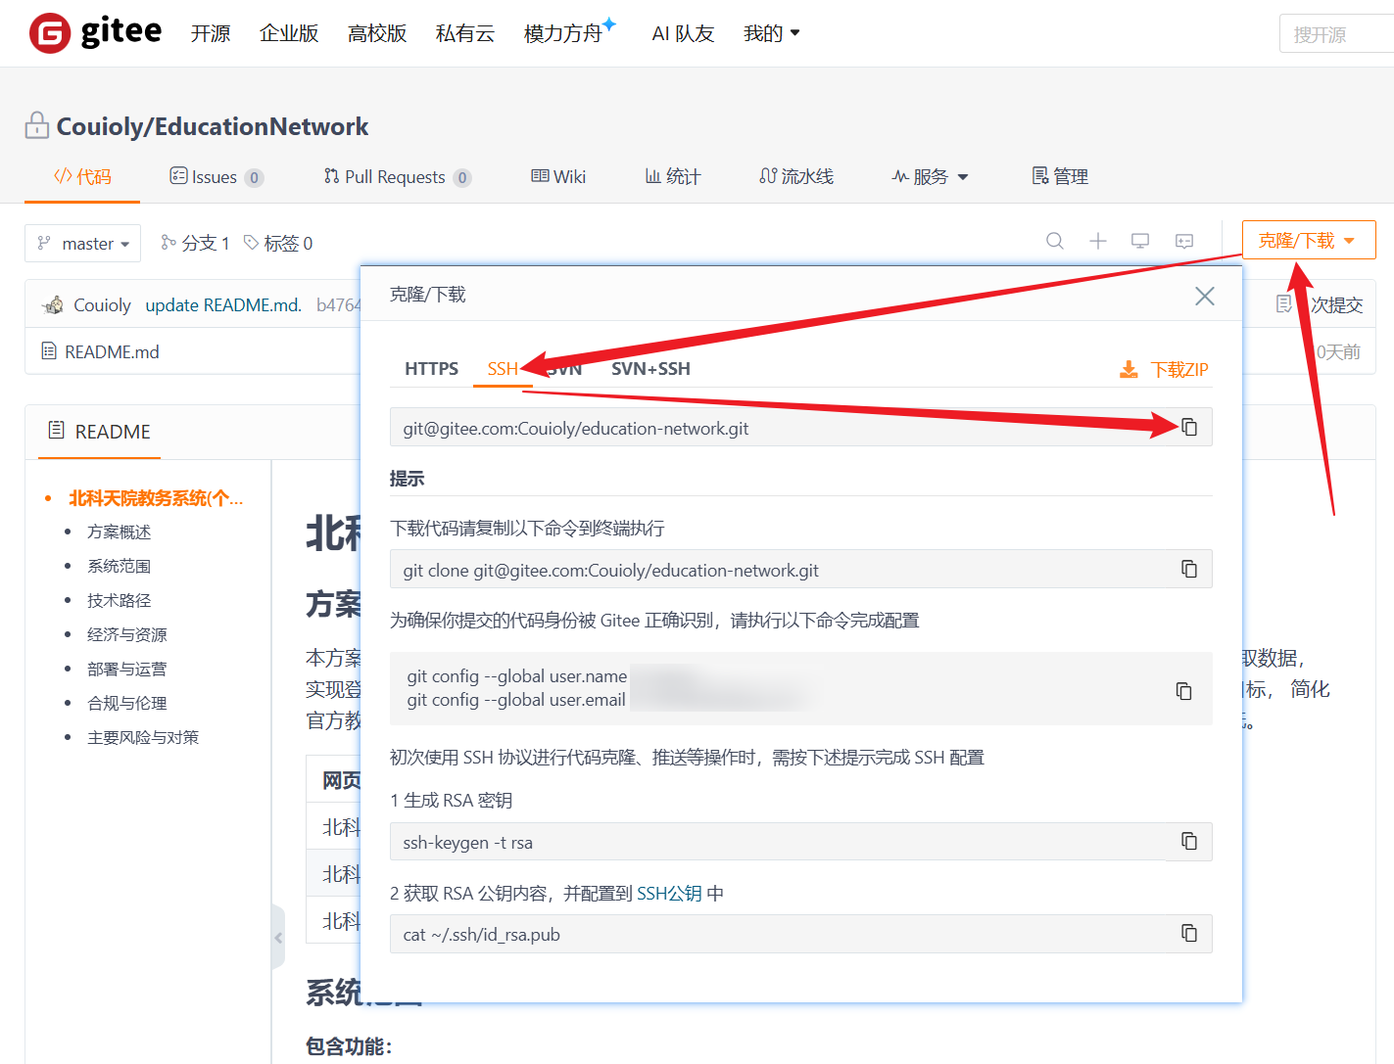The width and height of the screenshot is (1394, 1064).
Task: Click the 搜开源 search box
Action: point(1336,34)
